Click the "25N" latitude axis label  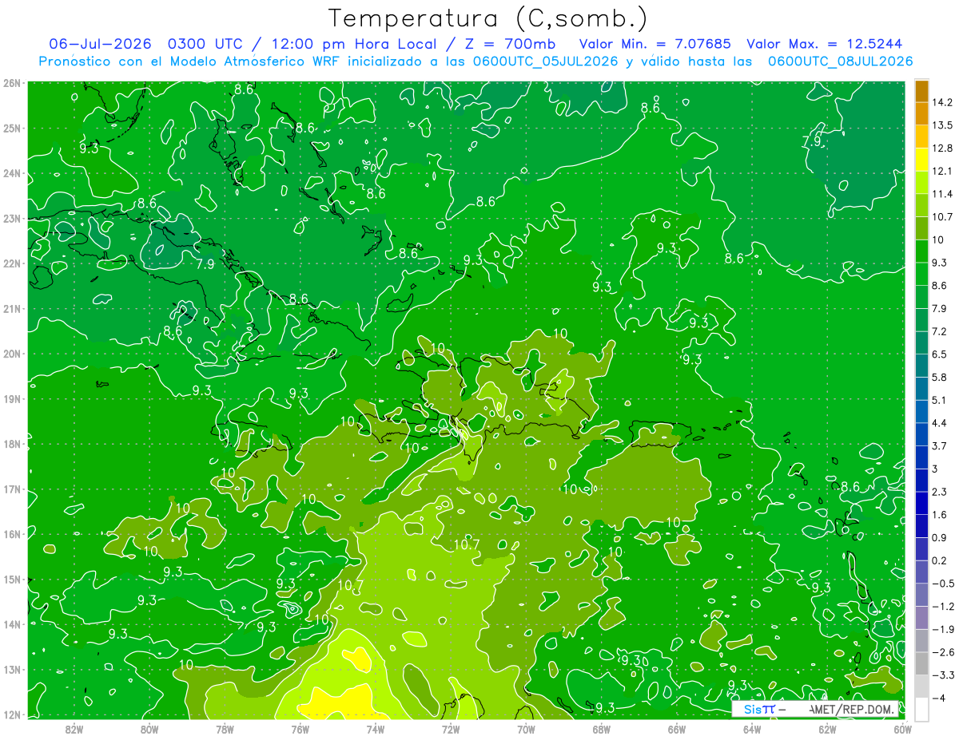(11, 128)
